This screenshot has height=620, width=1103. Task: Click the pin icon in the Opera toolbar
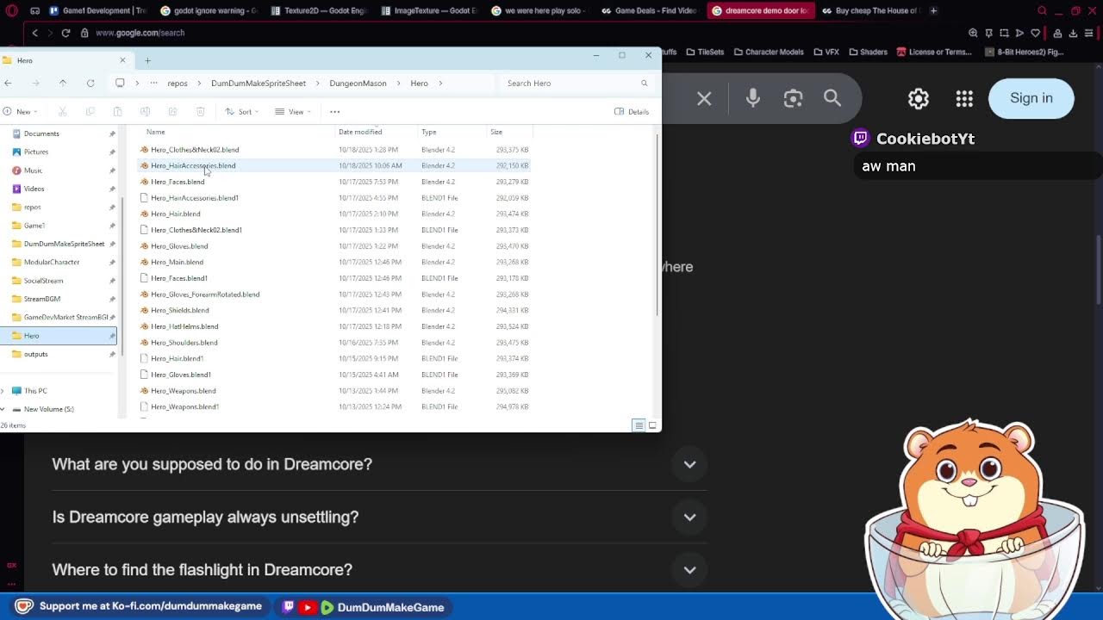[988, 33]
